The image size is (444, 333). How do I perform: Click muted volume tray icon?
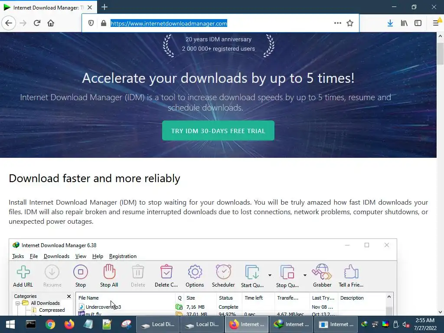click(406, 325)
